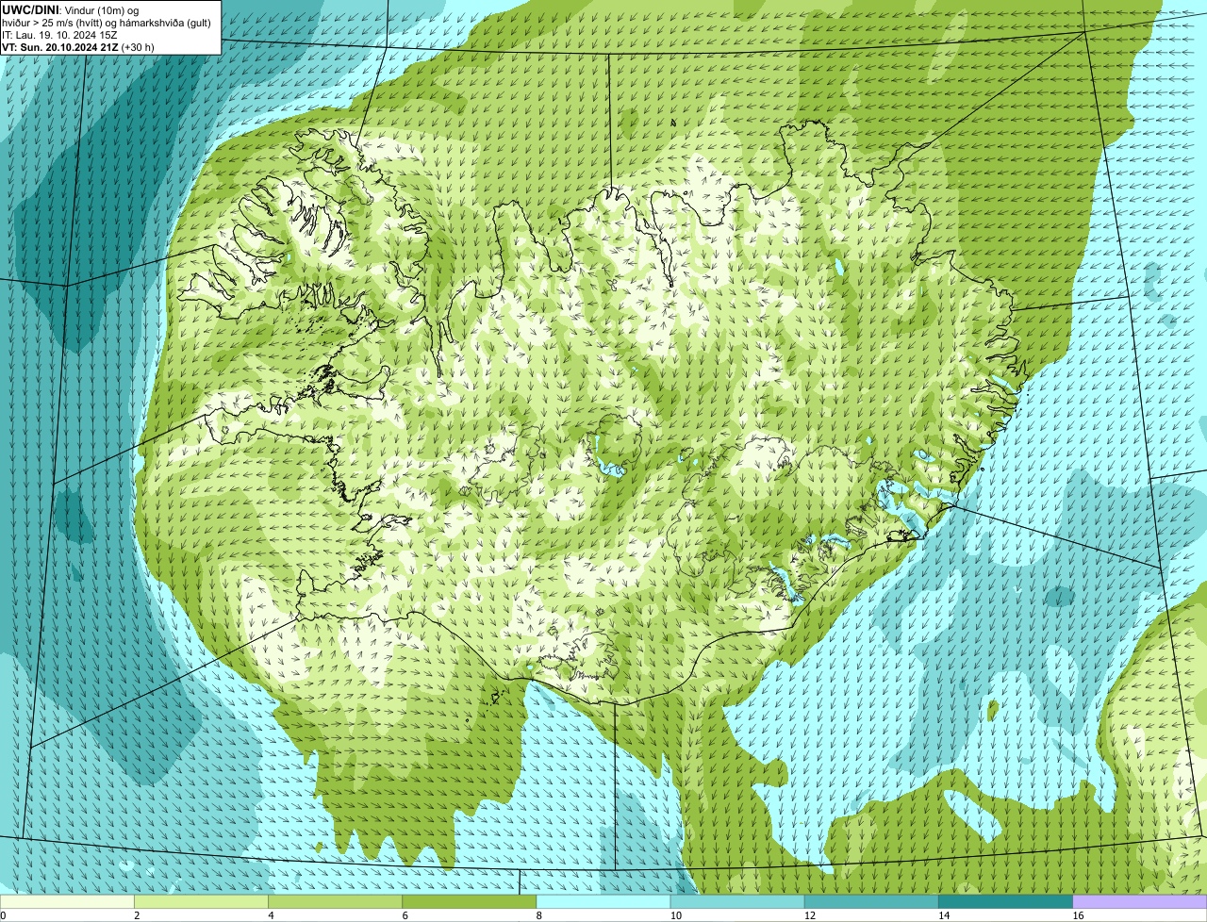This screenshot has height=922, width=1207.
Task: Click legend tick label 4
Action: point(271,915)
